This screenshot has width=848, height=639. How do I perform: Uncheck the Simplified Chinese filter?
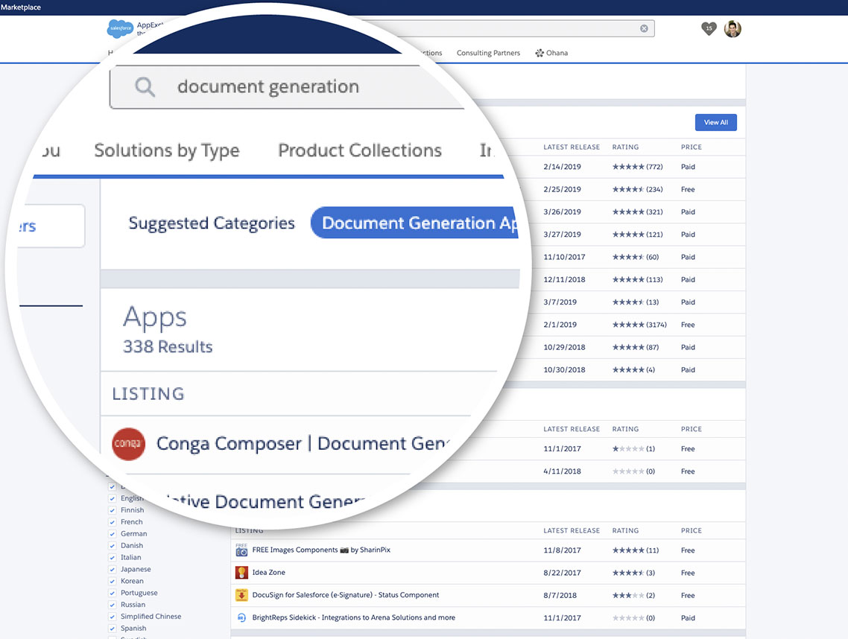click(113, 616)
